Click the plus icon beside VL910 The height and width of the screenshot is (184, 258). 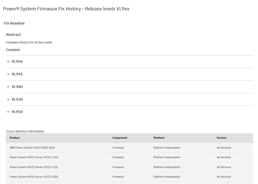pos(8,112)
